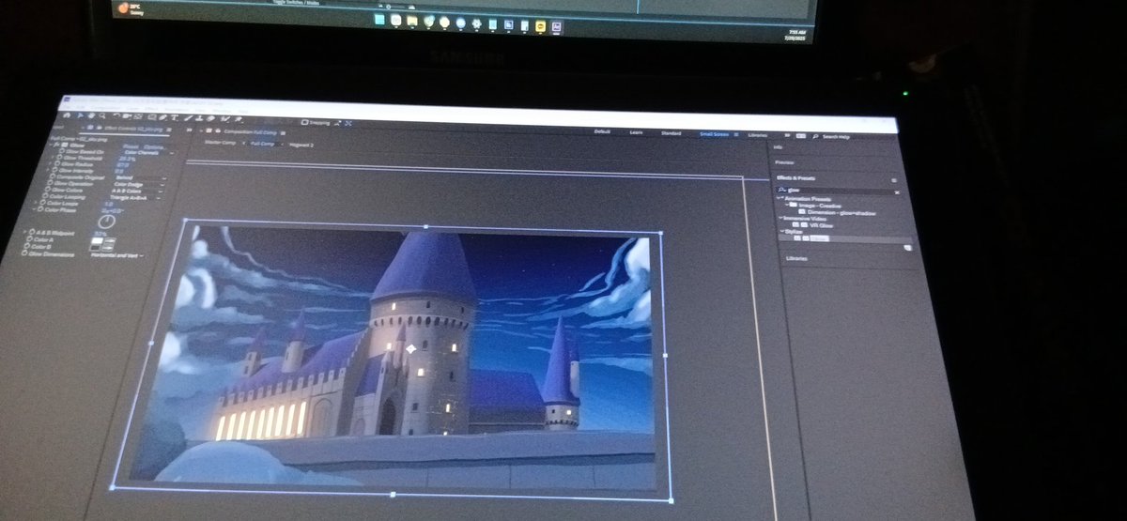Click Reset on the Glow effect
Image resolution: width=1127 pixels, height=521 pixels.
click(x=131, y=147)
